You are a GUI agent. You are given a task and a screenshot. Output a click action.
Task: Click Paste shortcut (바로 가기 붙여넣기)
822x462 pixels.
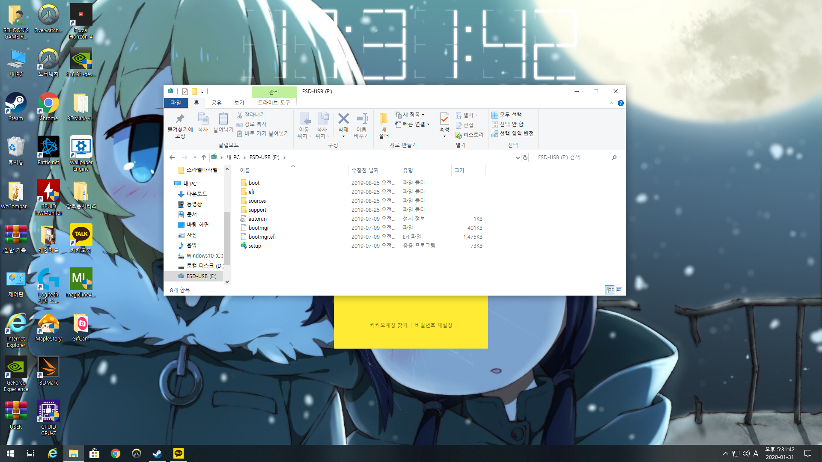(263, 133)
